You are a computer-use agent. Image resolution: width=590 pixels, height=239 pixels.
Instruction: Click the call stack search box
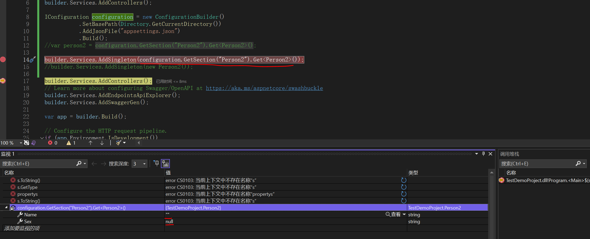[537, 164]
